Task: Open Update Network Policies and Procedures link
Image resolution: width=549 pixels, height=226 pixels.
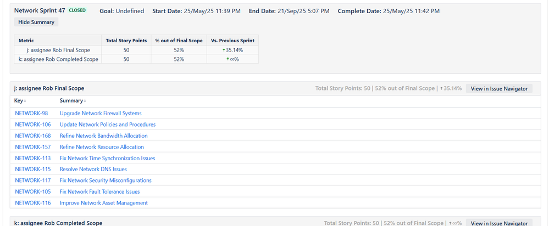Action: coord(108,125)
